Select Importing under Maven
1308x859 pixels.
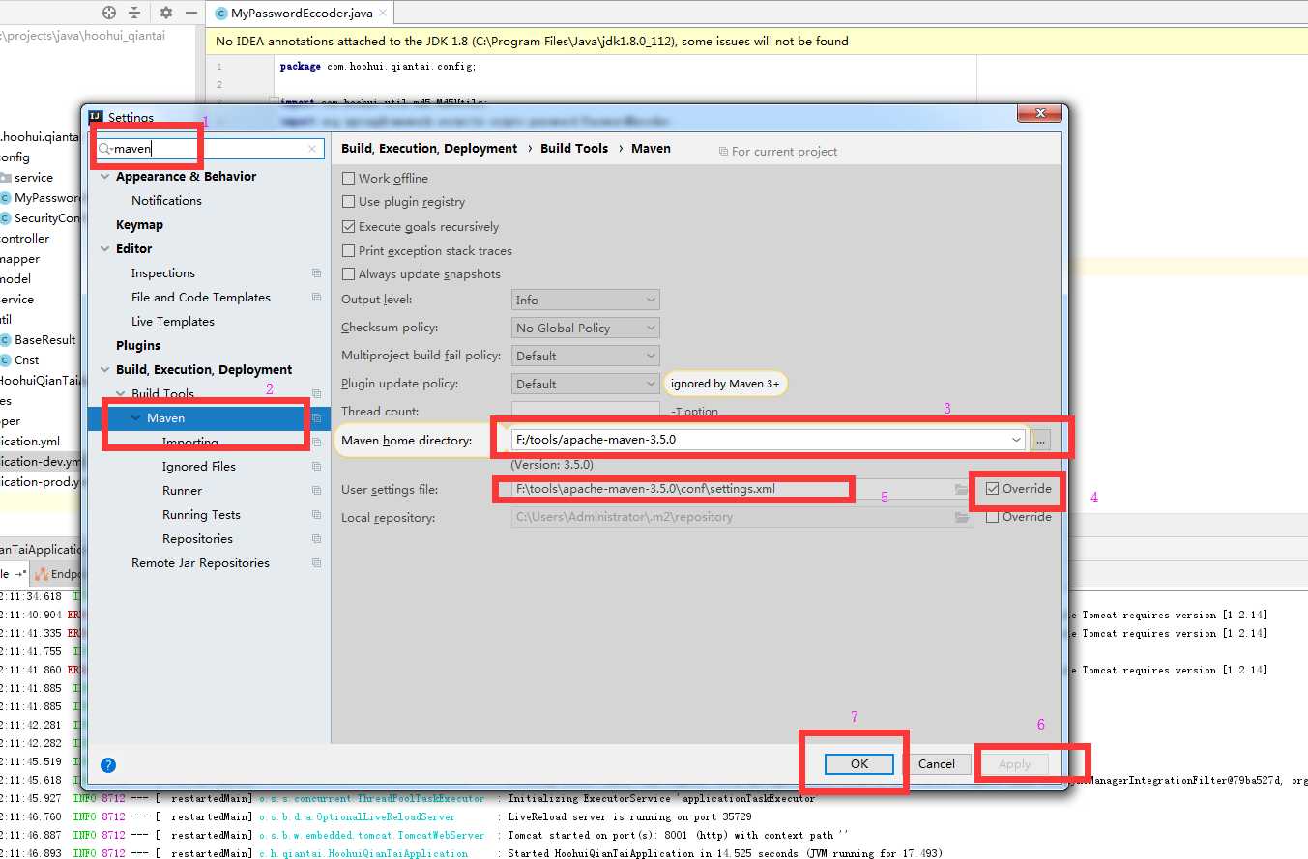189,443
